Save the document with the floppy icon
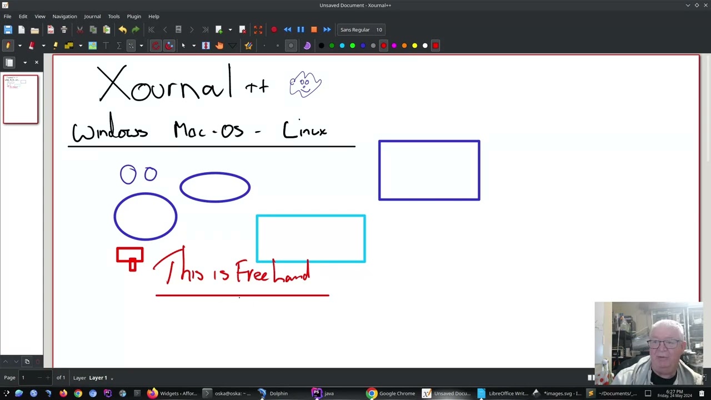Viewport: 711px width, 400px height. pyautogui.click(x=8, y=29)
